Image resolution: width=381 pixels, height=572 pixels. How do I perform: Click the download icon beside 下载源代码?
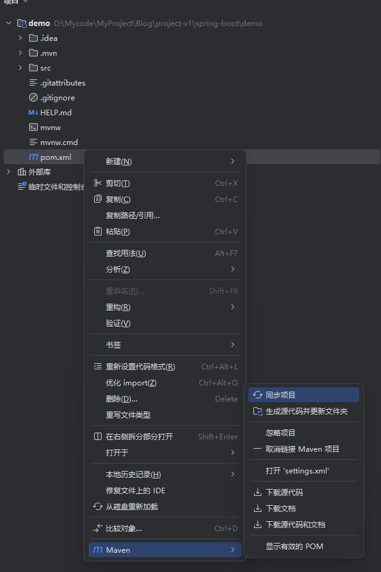(258, 493)
